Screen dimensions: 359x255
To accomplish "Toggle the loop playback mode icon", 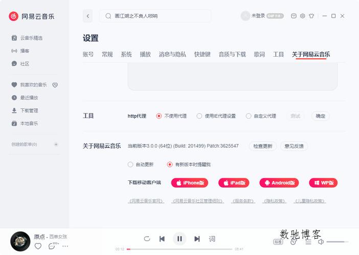I will click(147, 239).
